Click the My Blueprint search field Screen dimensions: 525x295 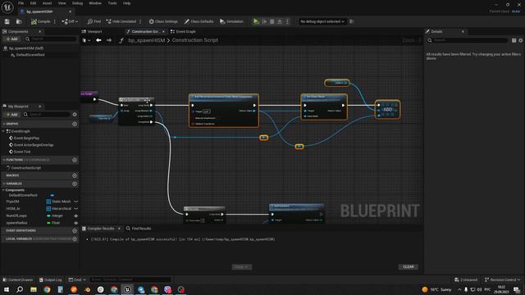(46, 115)
